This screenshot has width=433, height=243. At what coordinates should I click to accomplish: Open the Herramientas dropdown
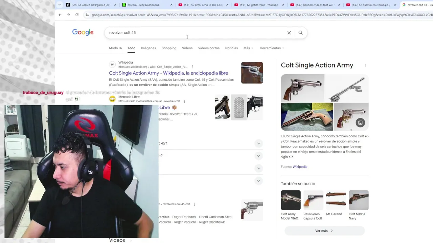pyautogui.click(x=272, y=48)
